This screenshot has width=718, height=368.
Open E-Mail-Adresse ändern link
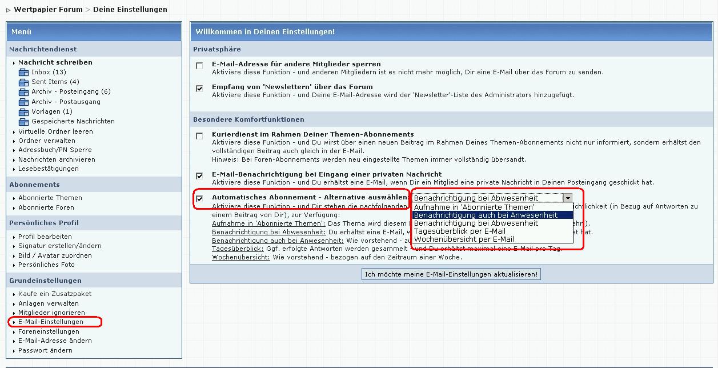point(55,341)
